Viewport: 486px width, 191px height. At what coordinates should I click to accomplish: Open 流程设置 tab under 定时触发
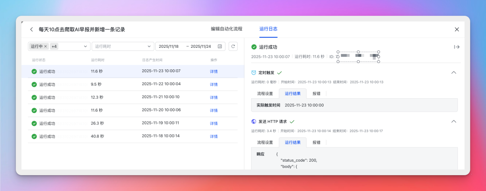click(x=265, y=93)
